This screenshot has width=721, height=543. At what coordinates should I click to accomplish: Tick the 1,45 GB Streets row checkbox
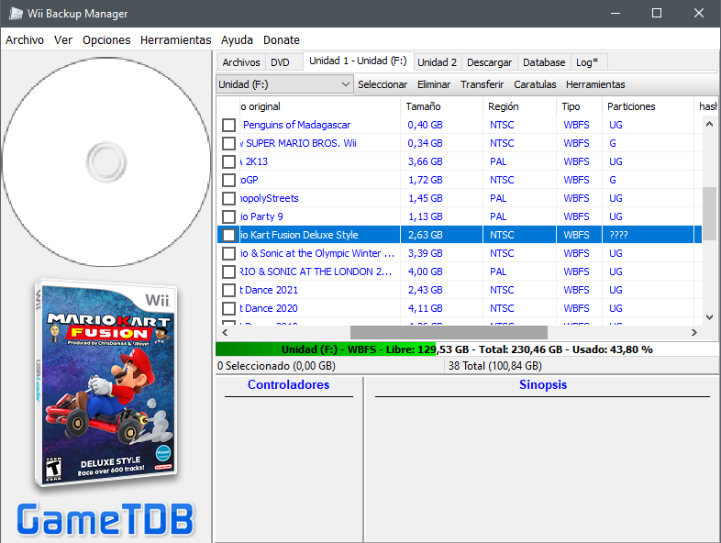pos(228,199)
